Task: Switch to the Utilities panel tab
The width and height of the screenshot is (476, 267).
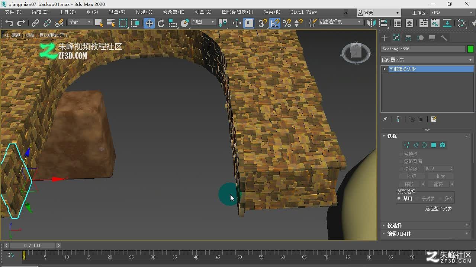Action: (444, 38)
